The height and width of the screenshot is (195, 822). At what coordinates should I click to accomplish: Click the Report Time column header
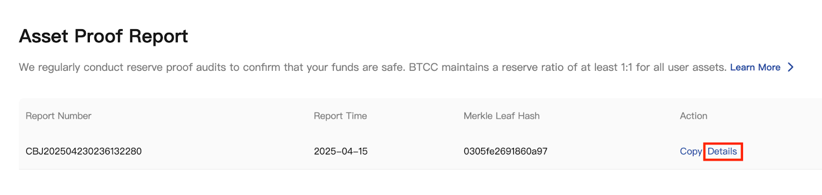point(341,116)
